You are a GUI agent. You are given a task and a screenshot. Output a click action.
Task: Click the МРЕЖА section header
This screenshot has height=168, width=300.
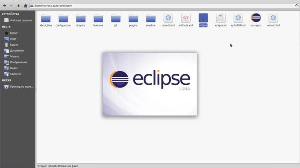point(7,80)
